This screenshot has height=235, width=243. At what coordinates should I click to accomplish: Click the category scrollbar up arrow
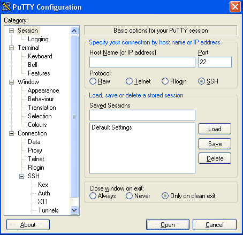(x=74, y=31)
